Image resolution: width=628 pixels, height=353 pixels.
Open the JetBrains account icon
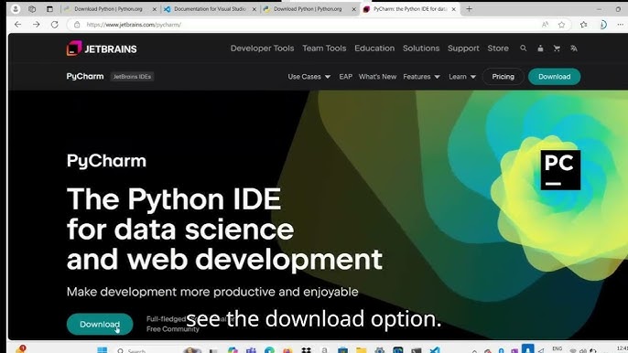(x=540, y=48)
